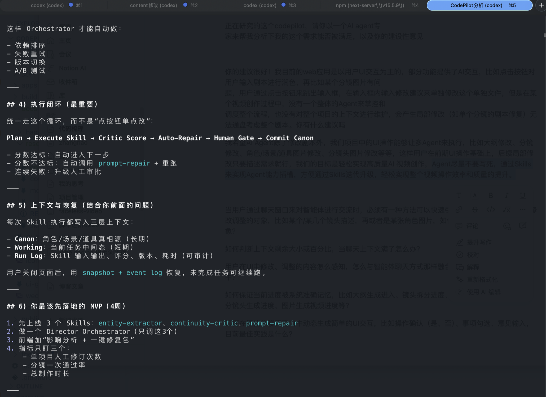Click the insert link icon

click(x=459, y=210)
